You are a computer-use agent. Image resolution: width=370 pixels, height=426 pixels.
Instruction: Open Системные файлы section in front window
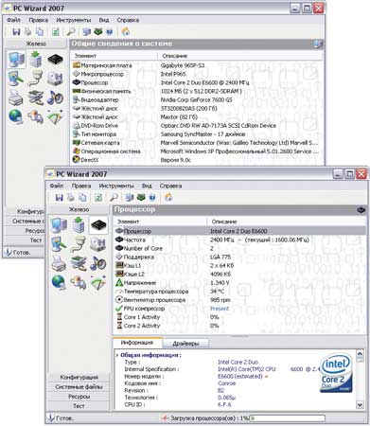tap(79, 387)
